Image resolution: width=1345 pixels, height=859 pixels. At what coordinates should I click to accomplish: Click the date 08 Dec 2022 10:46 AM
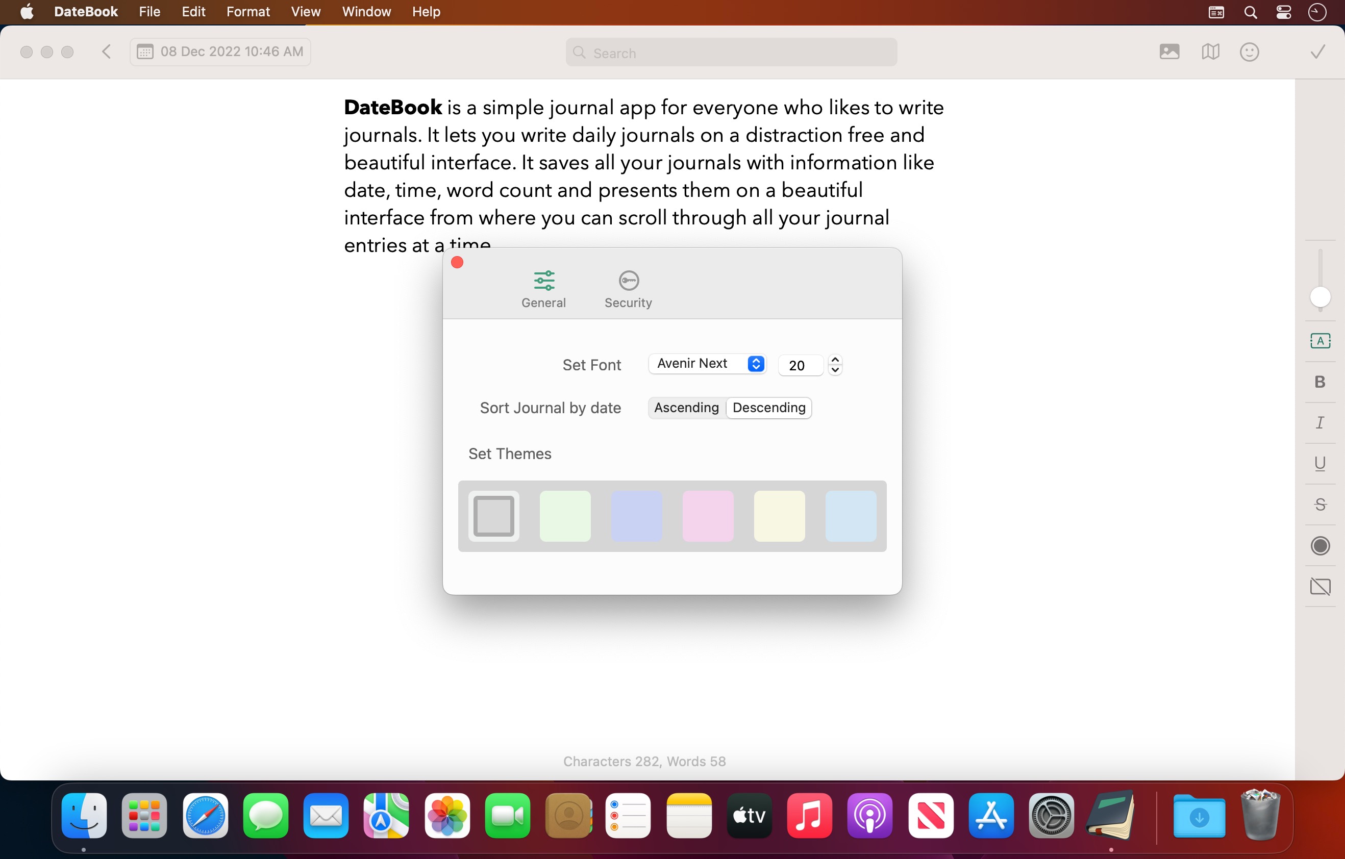point(232,52)
